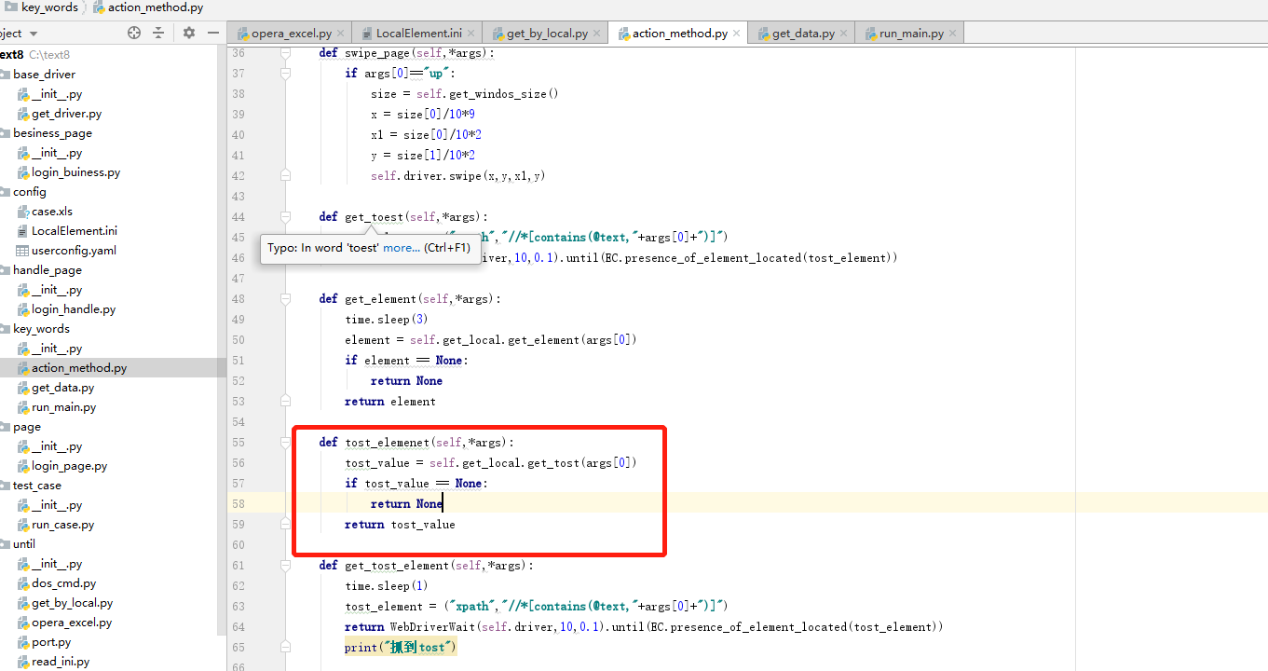1268x671 pixels.
Task: Click the print("抓到tost") statement
Action: click(401, 648)
